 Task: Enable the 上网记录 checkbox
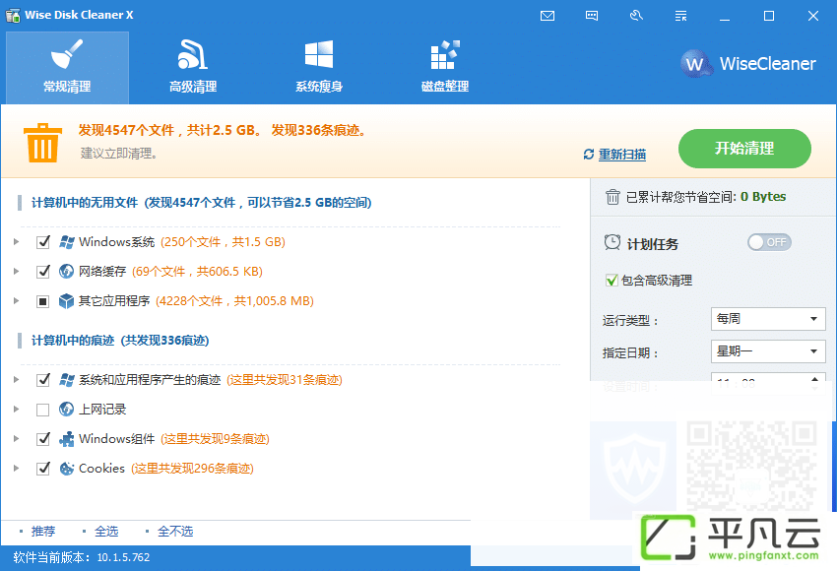pos(43,410)
